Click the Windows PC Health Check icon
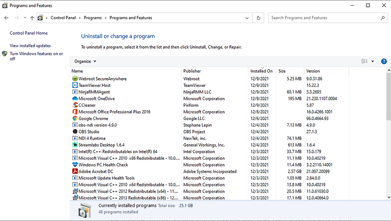Viewport: 391px width, 221px height. [x=75, y=165]
